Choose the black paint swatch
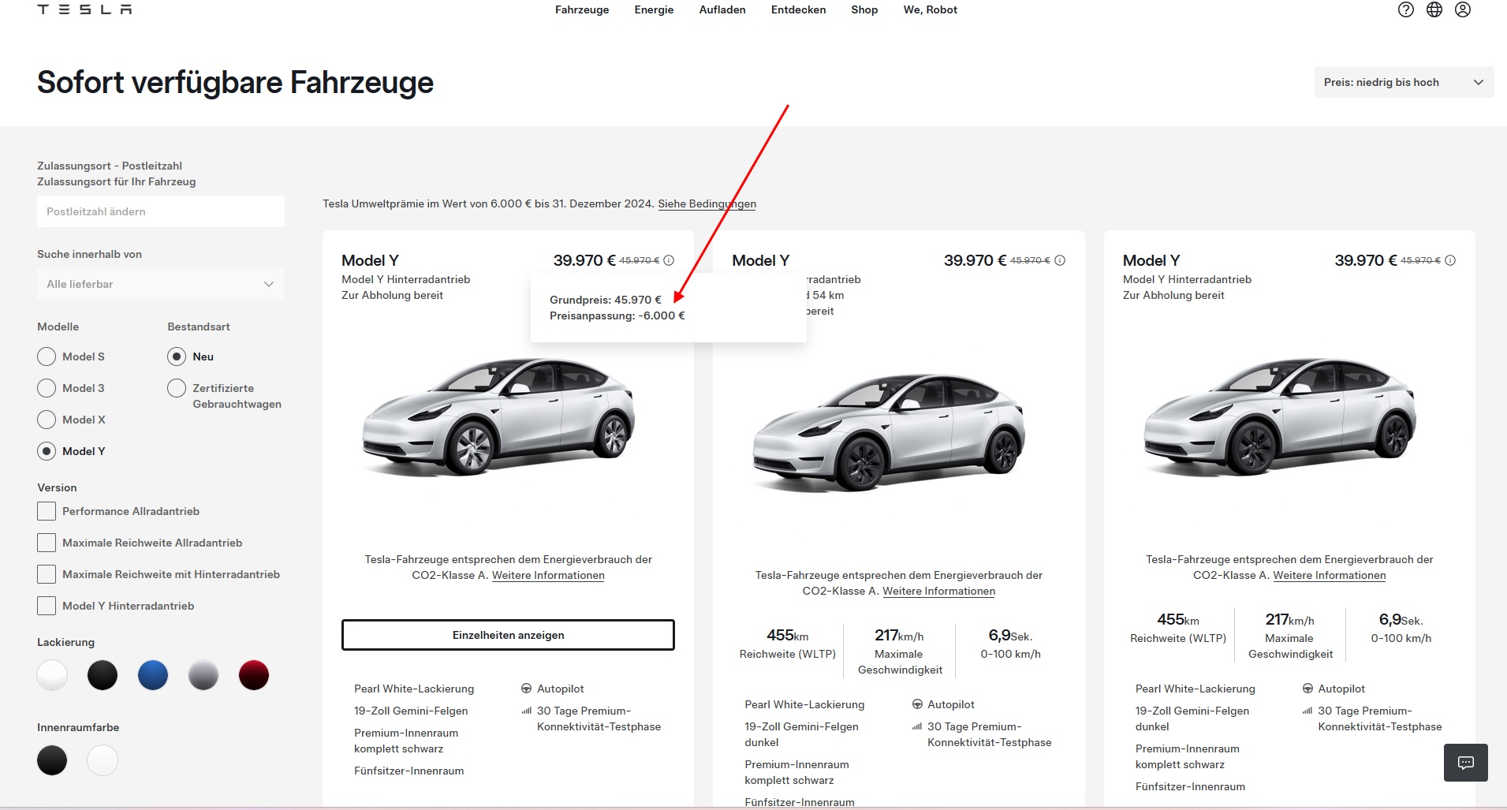1507x810 pixels. click(x=103, y=675)
